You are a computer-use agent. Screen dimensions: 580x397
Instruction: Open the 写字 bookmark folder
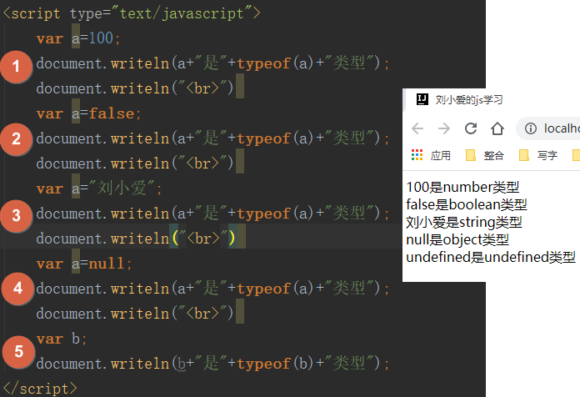coord(538,155)
